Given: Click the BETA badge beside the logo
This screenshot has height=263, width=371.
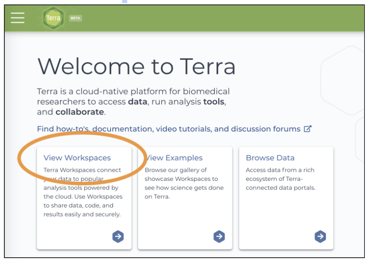Looking at the screenshot, I should [75, 18].
